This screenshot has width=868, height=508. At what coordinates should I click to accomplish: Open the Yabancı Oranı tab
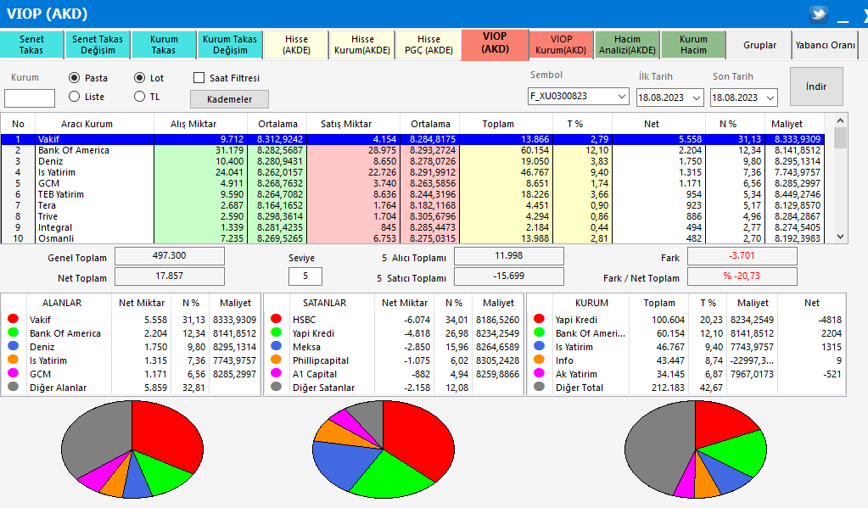(825, 45)
